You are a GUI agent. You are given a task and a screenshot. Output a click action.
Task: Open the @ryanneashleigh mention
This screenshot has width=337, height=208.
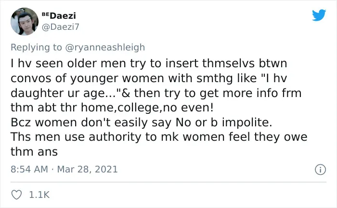(x=105, y=48)
